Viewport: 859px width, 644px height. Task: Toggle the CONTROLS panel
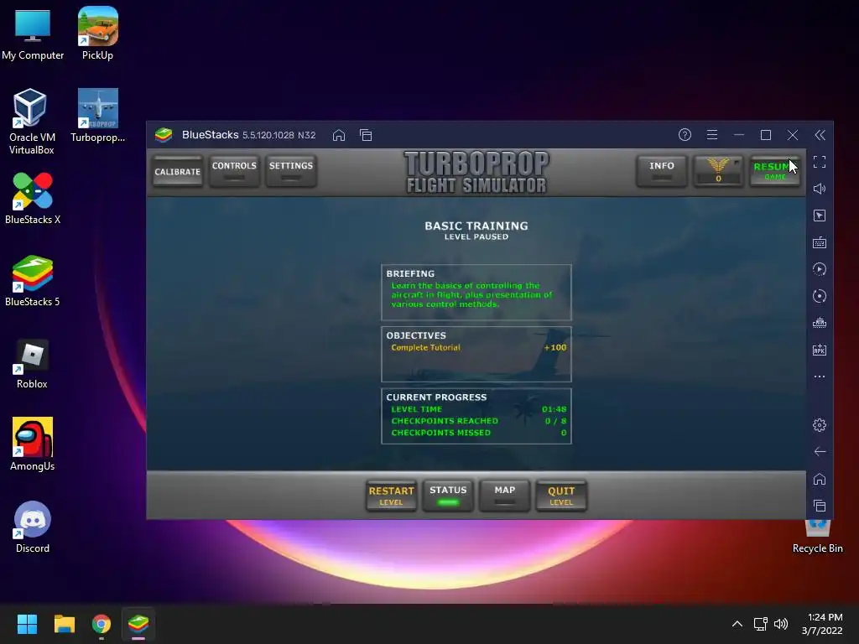[235, 171]
